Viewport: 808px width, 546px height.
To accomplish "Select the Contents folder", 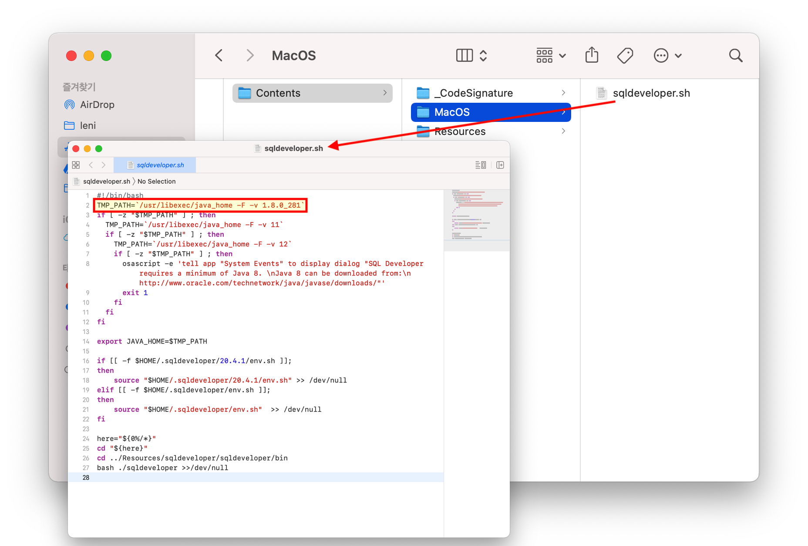I will point(312,93).
